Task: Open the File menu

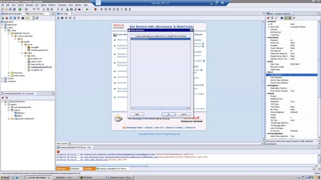Action: click(x=3, y=5)
